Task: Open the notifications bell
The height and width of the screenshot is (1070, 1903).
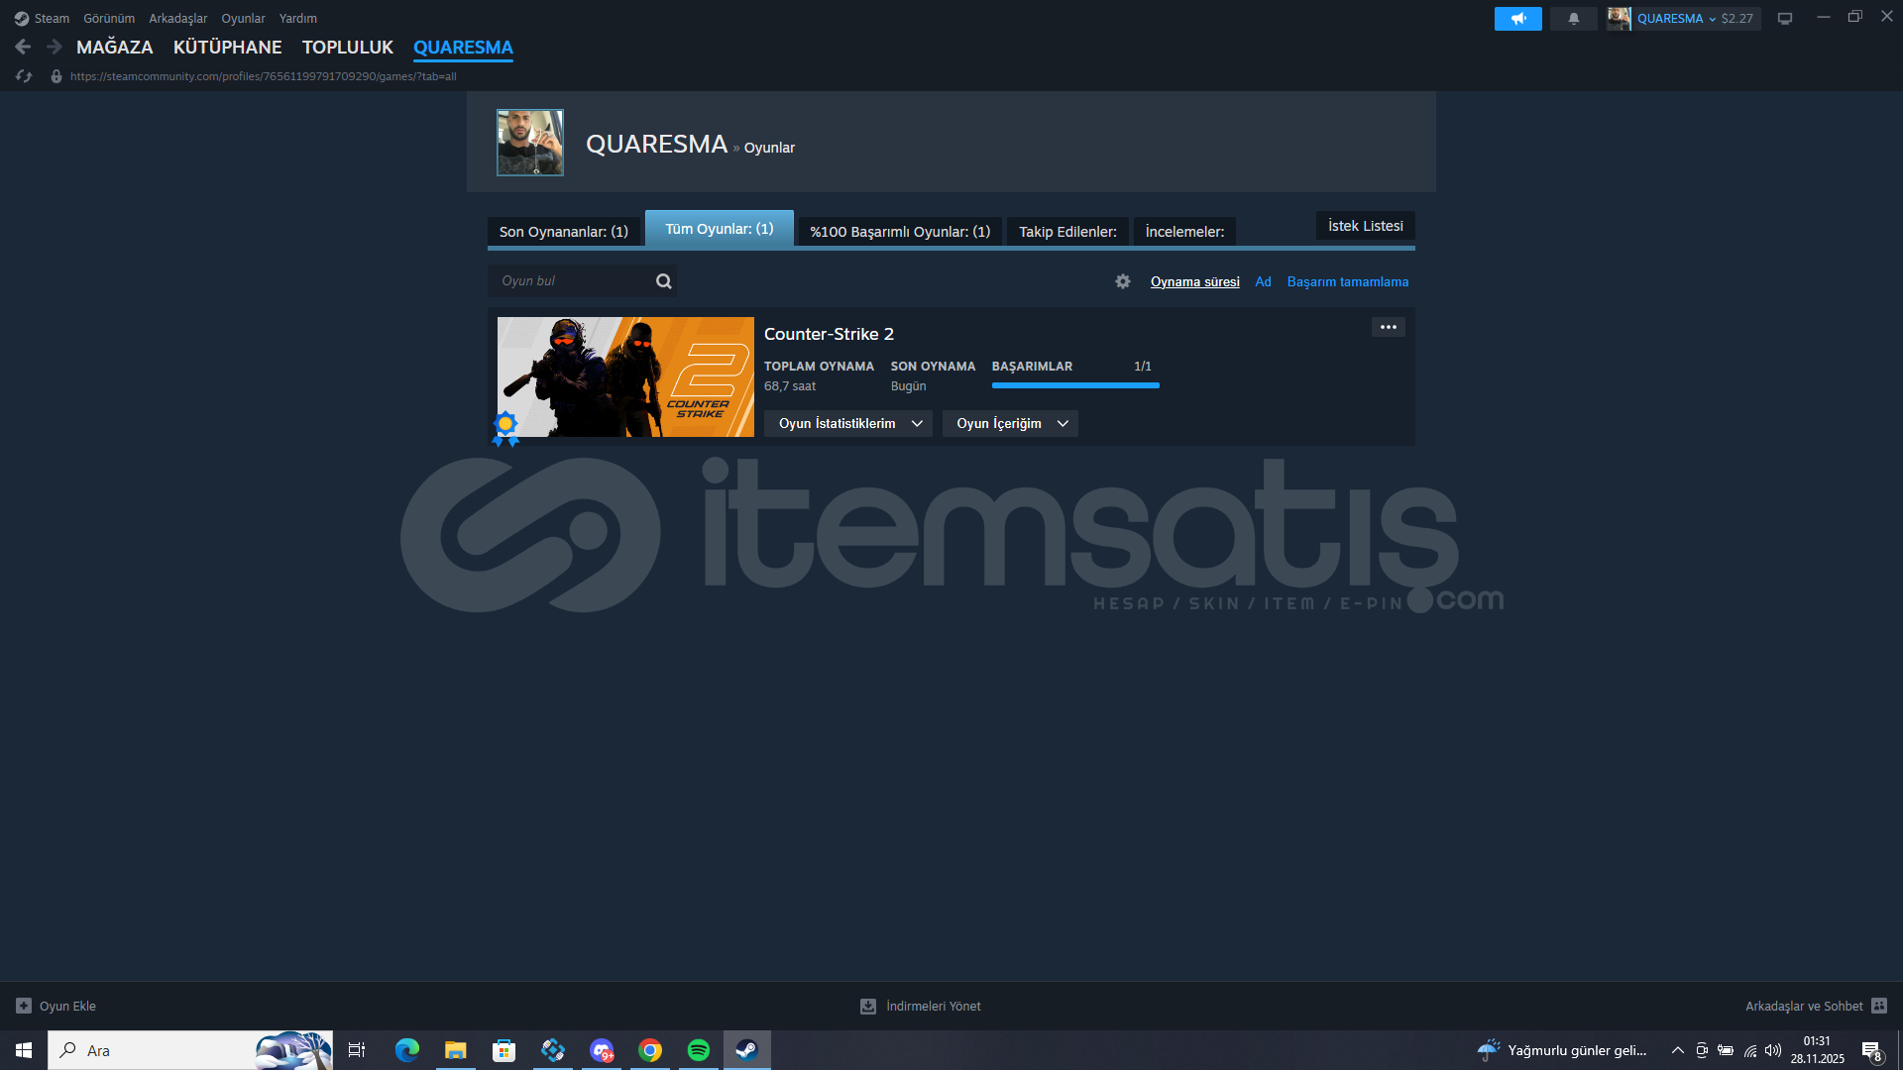Action: pyautogui.click(x=1573, y=19)
